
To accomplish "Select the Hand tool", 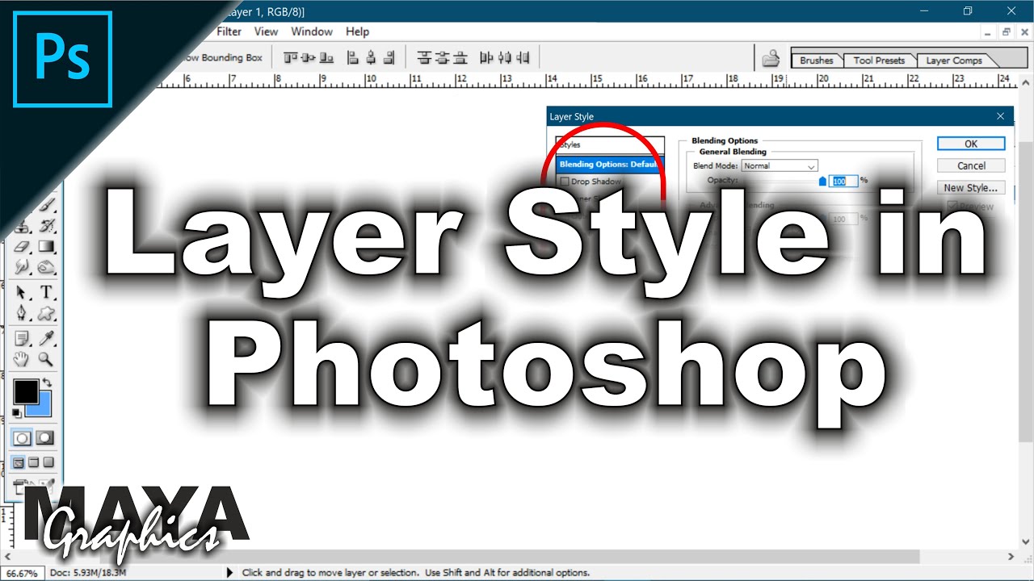I will pos(20,359).
